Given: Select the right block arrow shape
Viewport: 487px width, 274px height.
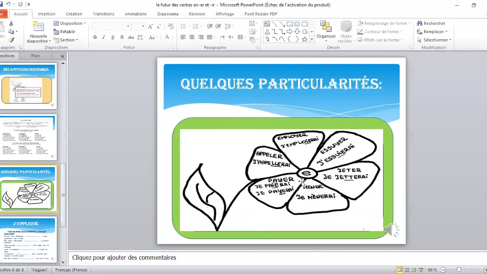Looking at the screenshot, I should pos(290,32).
